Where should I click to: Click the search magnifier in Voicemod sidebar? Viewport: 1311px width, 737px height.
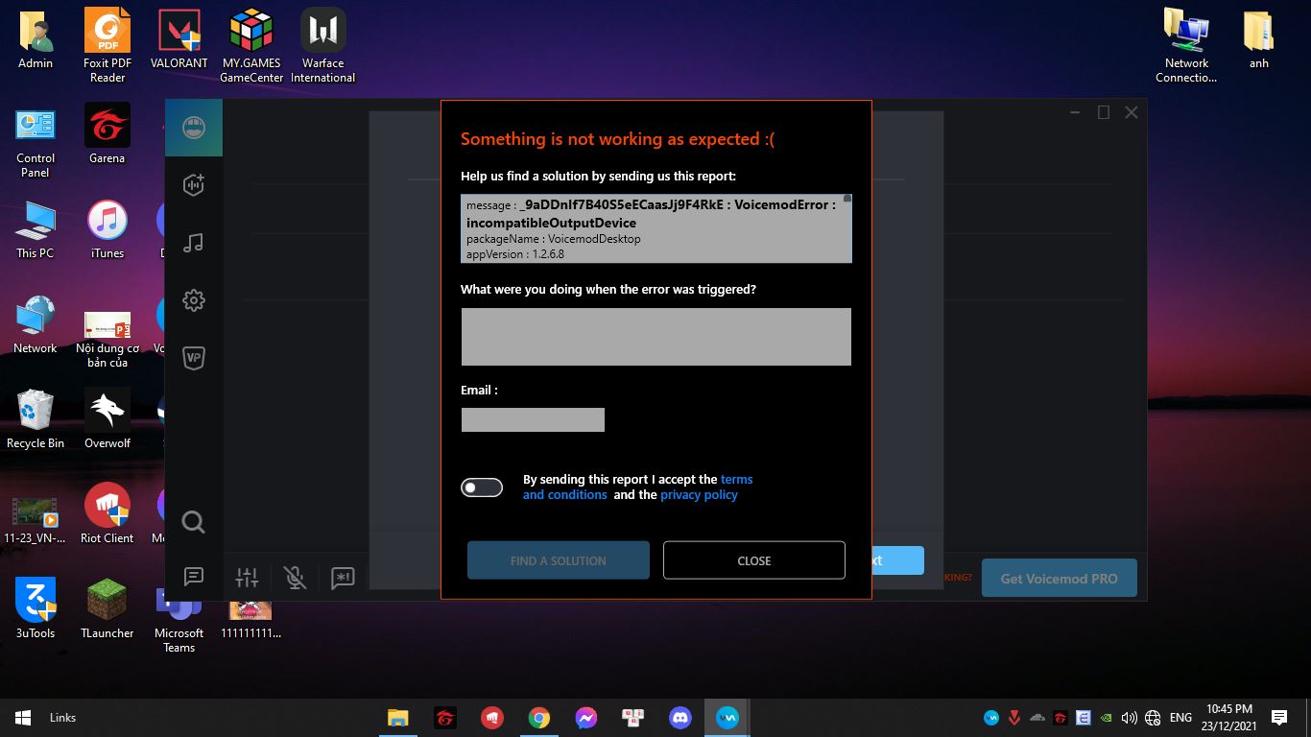pos(194,522)
